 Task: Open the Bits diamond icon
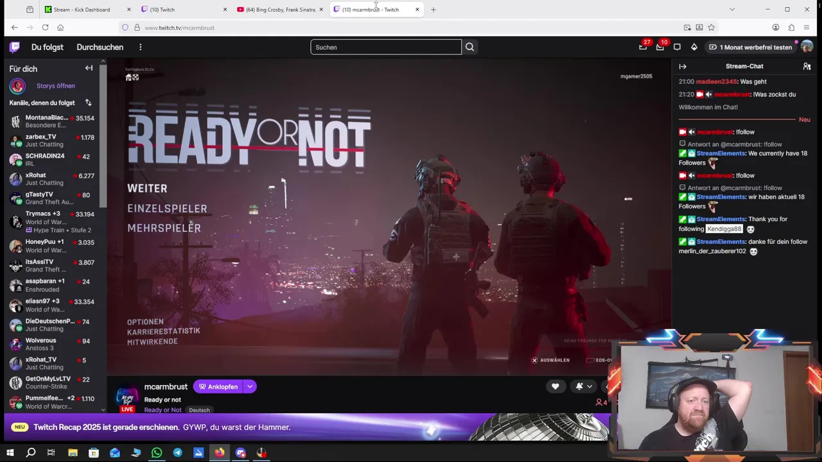694,47
